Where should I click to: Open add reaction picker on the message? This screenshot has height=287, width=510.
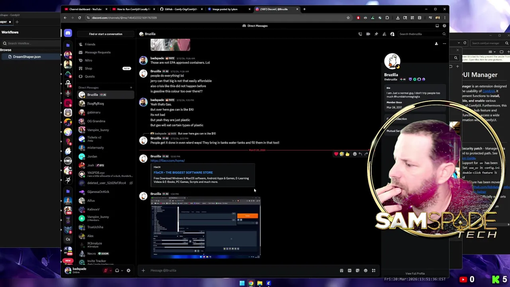click(355, 154)
